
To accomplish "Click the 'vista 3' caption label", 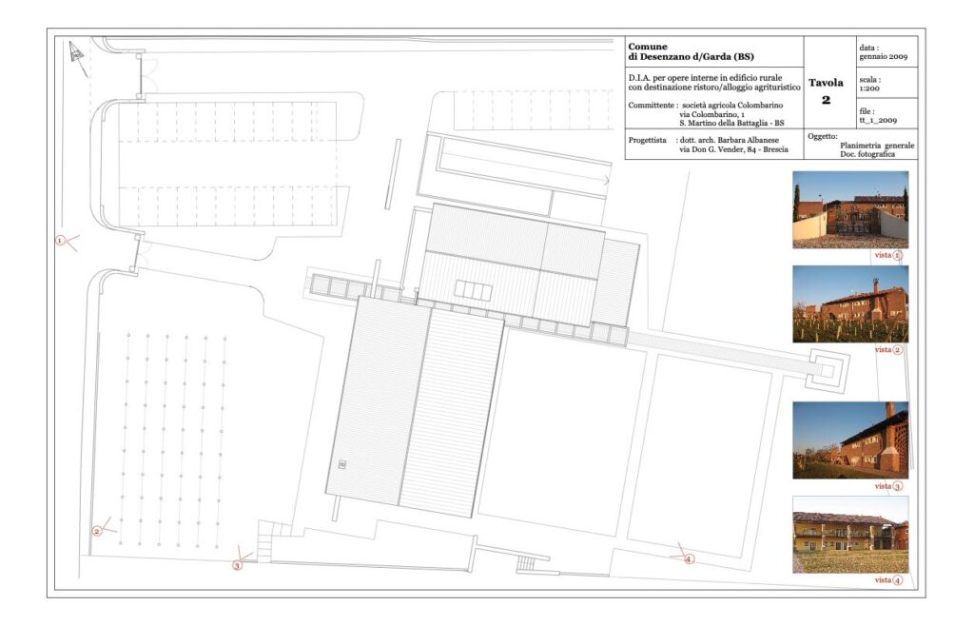I will (x=888, y=486).
